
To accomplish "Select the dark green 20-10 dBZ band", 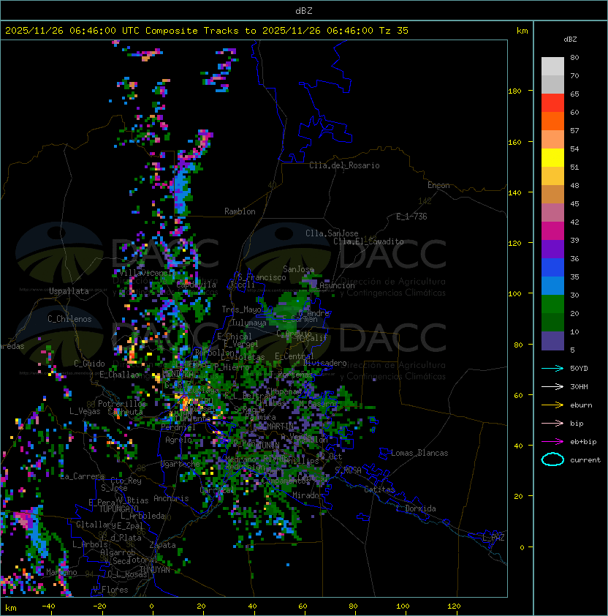I will coord(552,323).
